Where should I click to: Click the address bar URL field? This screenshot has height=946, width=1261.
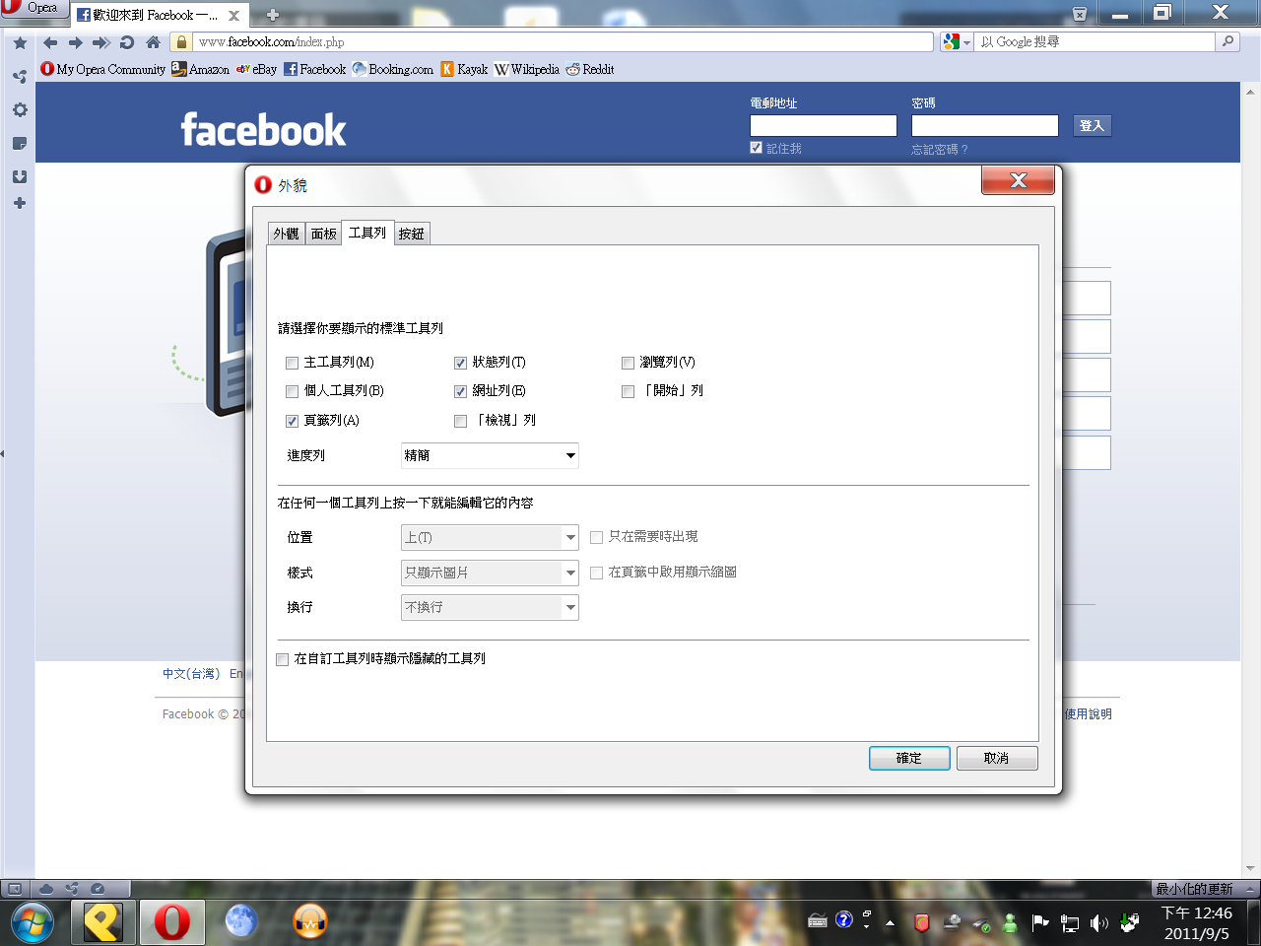tap(563, 41)
